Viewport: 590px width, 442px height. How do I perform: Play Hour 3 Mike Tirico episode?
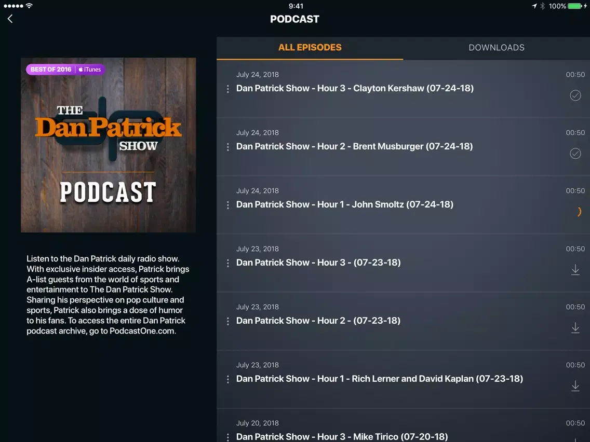(342, 437)
